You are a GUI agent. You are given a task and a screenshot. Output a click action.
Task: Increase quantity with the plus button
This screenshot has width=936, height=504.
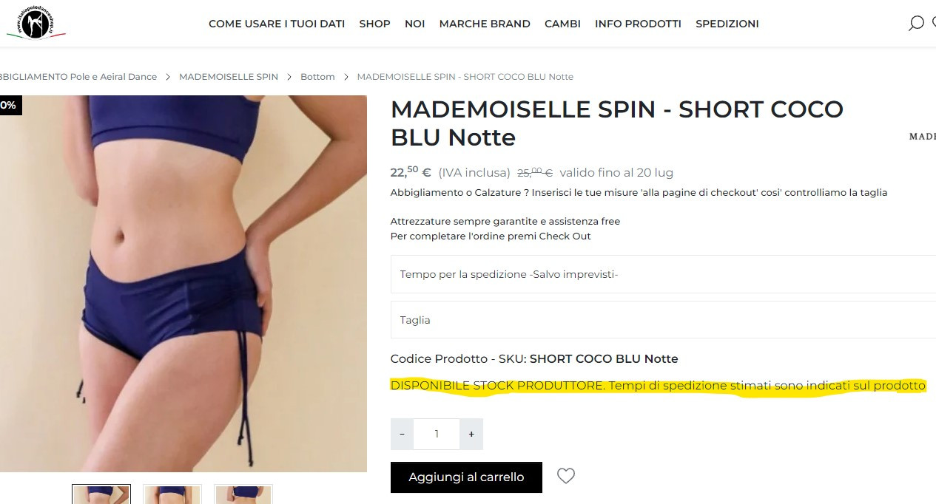pyautogui.click(x=471, y=435)
